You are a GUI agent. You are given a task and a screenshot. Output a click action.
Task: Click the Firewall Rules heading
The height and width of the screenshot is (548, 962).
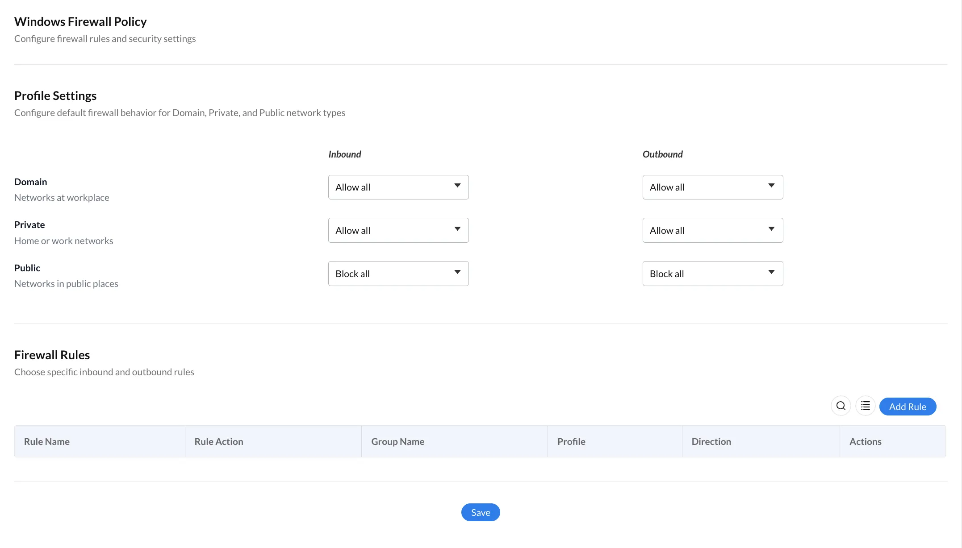pyautogui.click(x=52, y=355)
